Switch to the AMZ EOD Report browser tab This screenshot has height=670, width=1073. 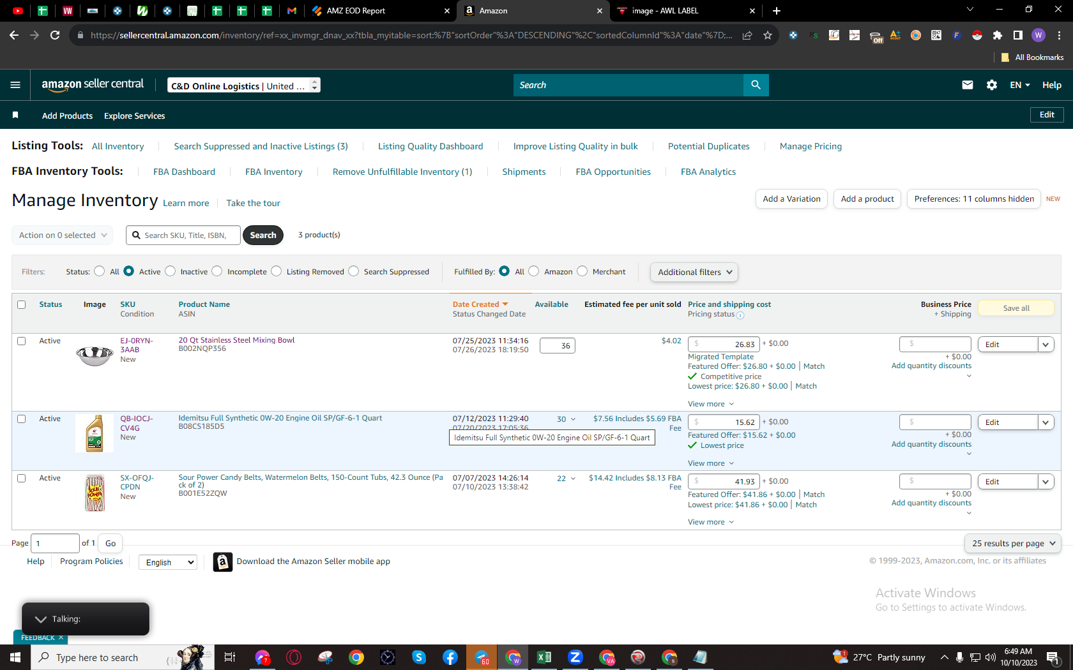(x=379, y=11)
